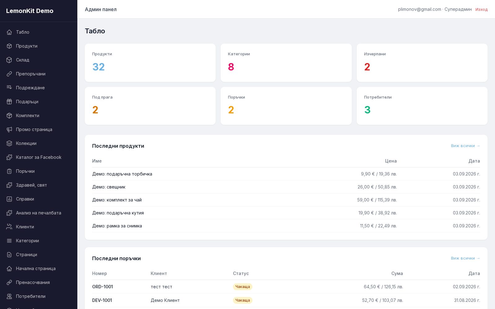The height and width of the screenshot is (309, 495).
Task: Click the Подреждане sort icon
Action: pos(9,88)
